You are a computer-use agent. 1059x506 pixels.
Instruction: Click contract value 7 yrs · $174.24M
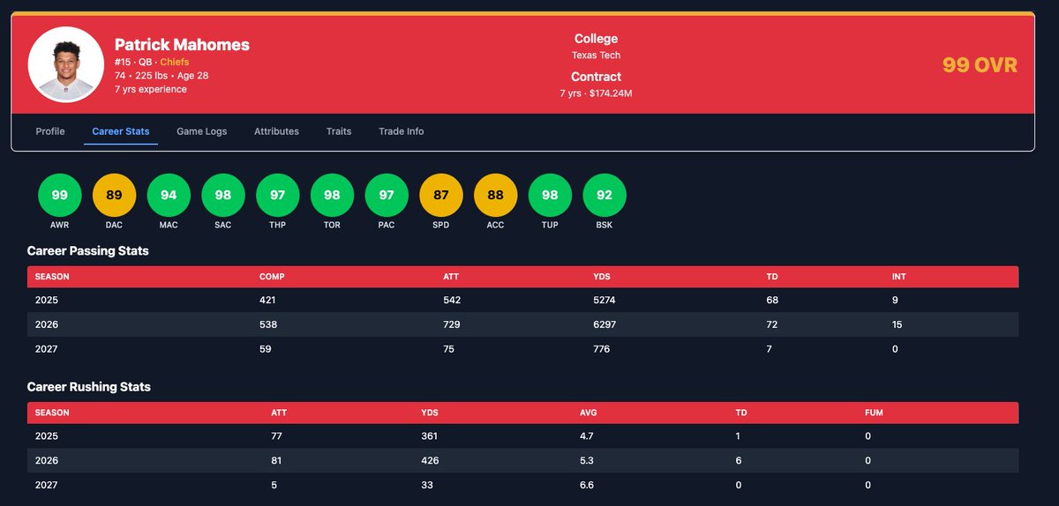(596, 93)
